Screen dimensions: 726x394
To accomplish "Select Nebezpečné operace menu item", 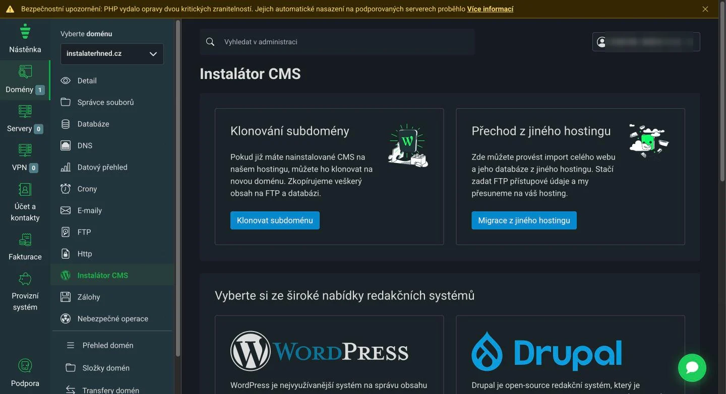I will coord(112,319).
